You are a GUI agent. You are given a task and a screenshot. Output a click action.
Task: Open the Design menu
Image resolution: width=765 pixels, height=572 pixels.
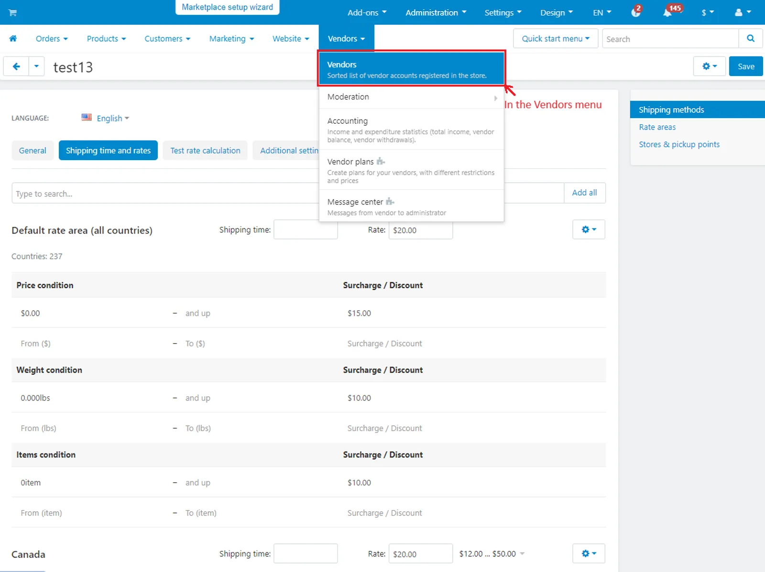pyautogui.click(x=557, y=12)
